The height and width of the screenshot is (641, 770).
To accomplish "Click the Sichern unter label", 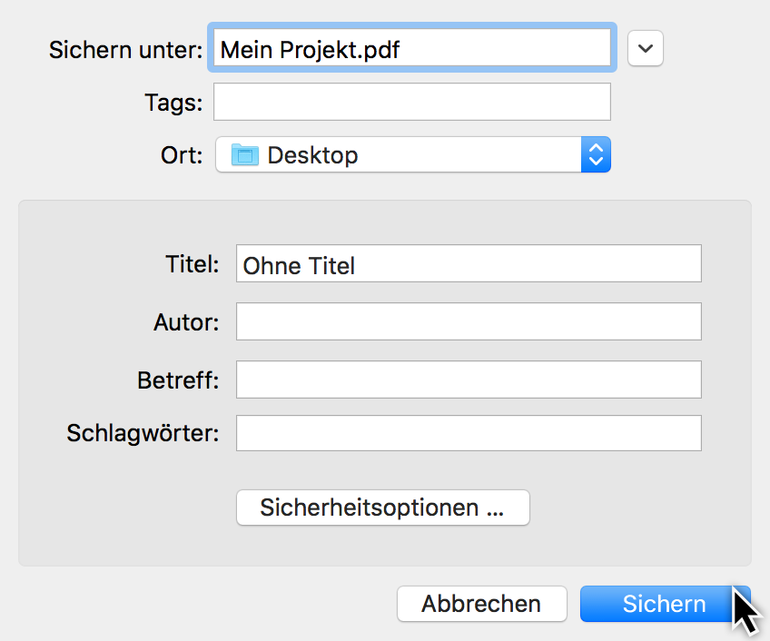I will pyautogui.click(x=124, y=50).
